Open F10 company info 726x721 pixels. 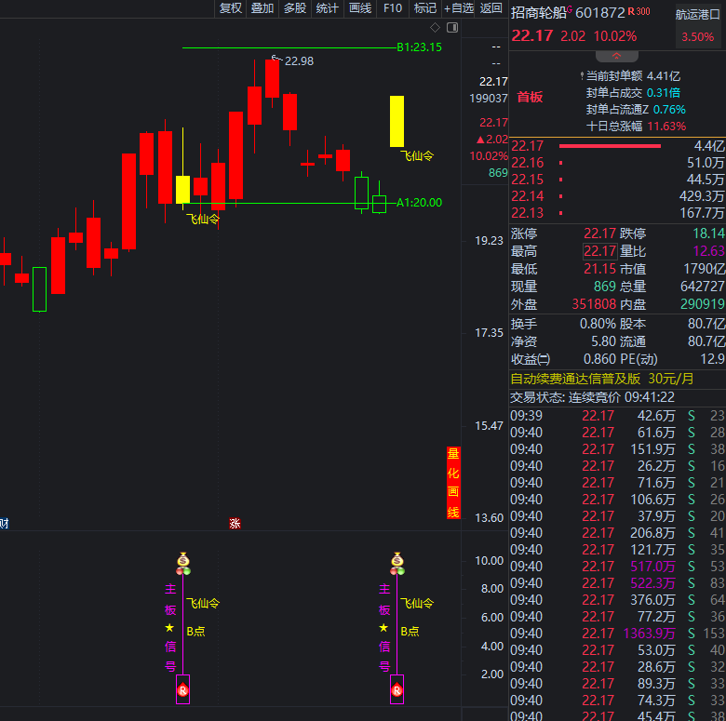click(393, 7)
